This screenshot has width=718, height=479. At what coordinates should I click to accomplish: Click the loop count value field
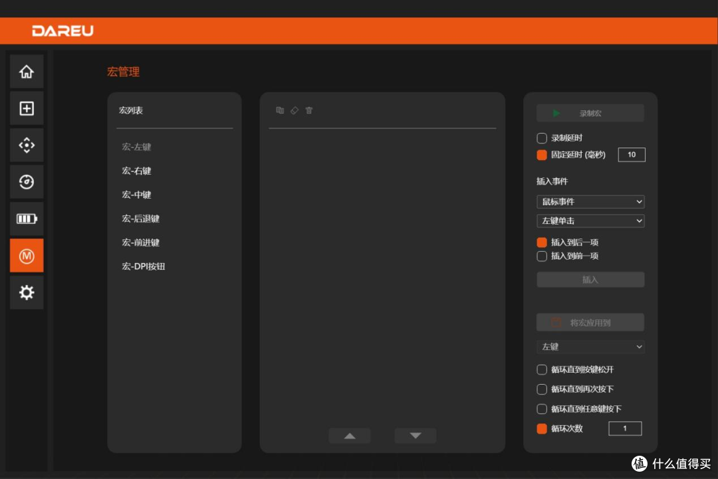point(625,429)
